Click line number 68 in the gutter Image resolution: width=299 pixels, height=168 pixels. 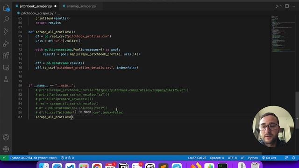(x=20, y=32)
